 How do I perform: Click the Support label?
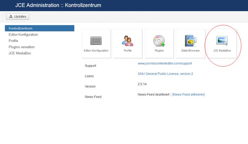coord(91,66)
